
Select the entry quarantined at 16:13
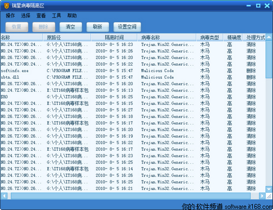pyautogui.click(x=133, y=90)
